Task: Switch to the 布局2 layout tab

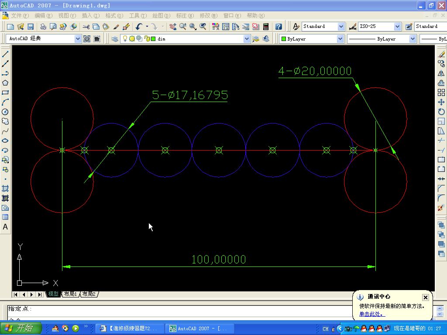Action: 89,294
